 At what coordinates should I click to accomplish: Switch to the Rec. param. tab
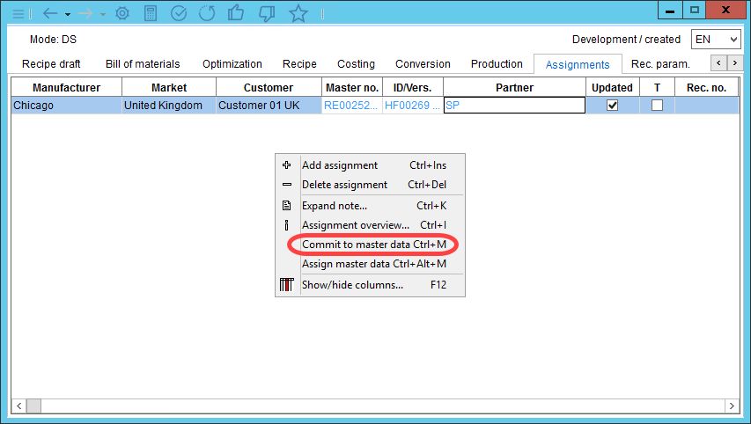[660, 64]
